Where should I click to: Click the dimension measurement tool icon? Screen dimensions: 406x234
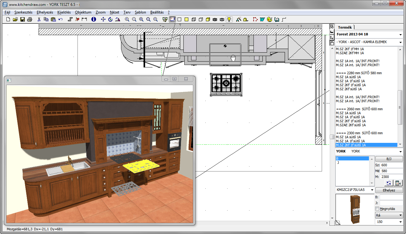pyautogui.click(x=84, y=19)
